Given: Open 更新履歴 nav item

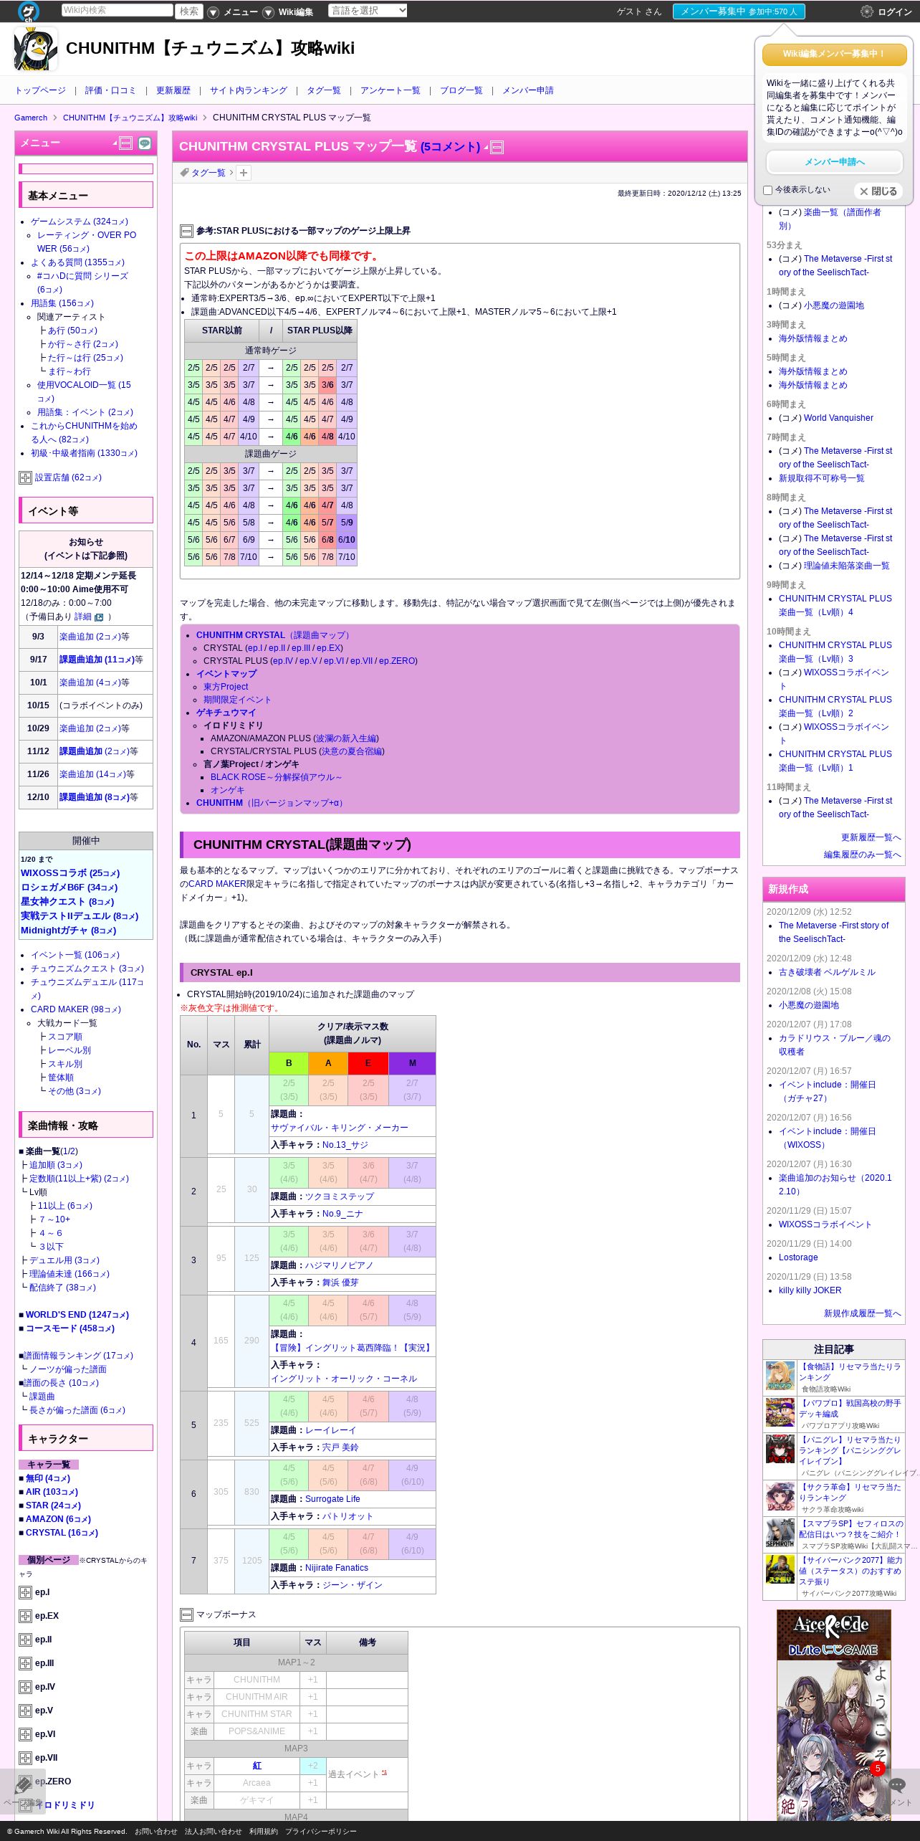Looking at the screenshot, I should click(x=173, y=90).
